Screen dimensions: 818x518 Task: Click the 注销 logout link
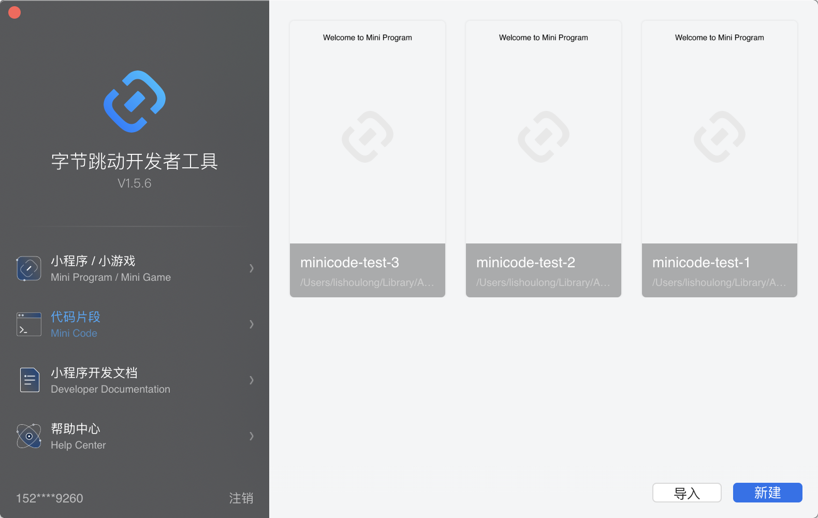coord(241,498)
